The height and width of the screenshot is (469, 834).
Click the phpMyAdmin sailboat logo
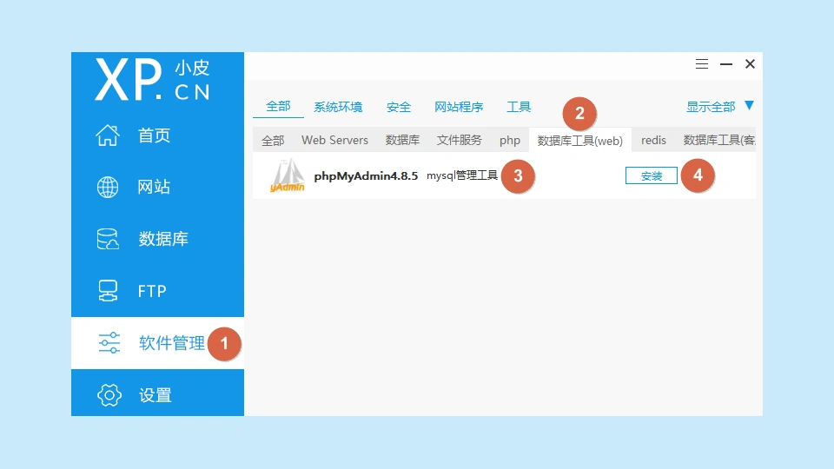pyautogui.click(x=288, y=176)
